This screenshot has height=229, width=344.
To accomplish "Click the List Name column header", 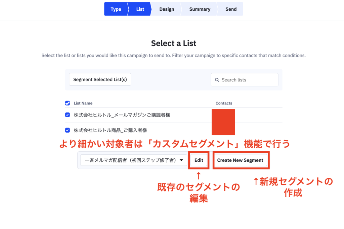I will [83, 103].
